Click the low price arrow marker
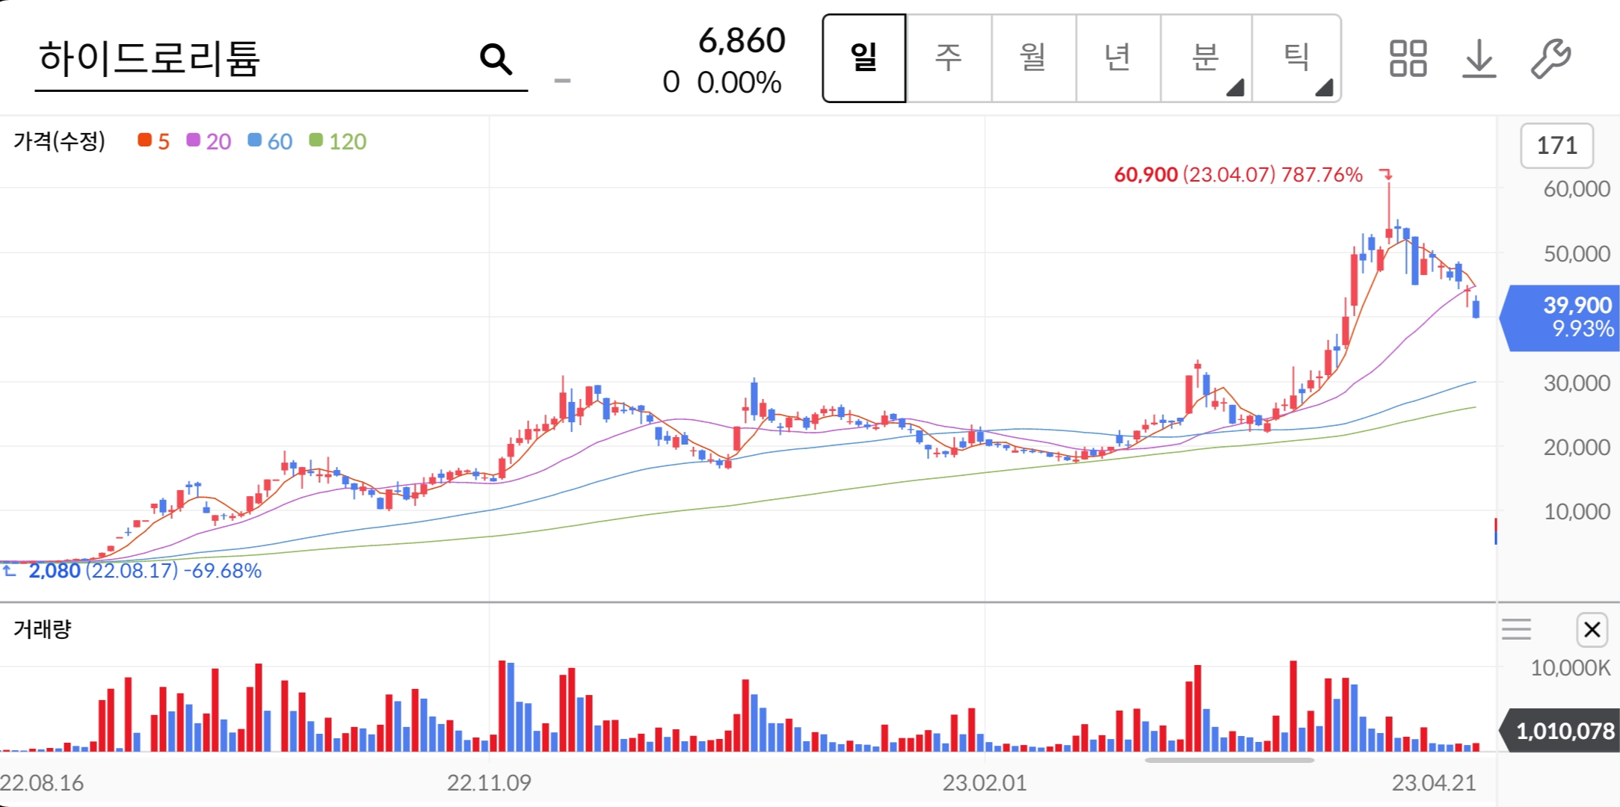 [10, 571]
